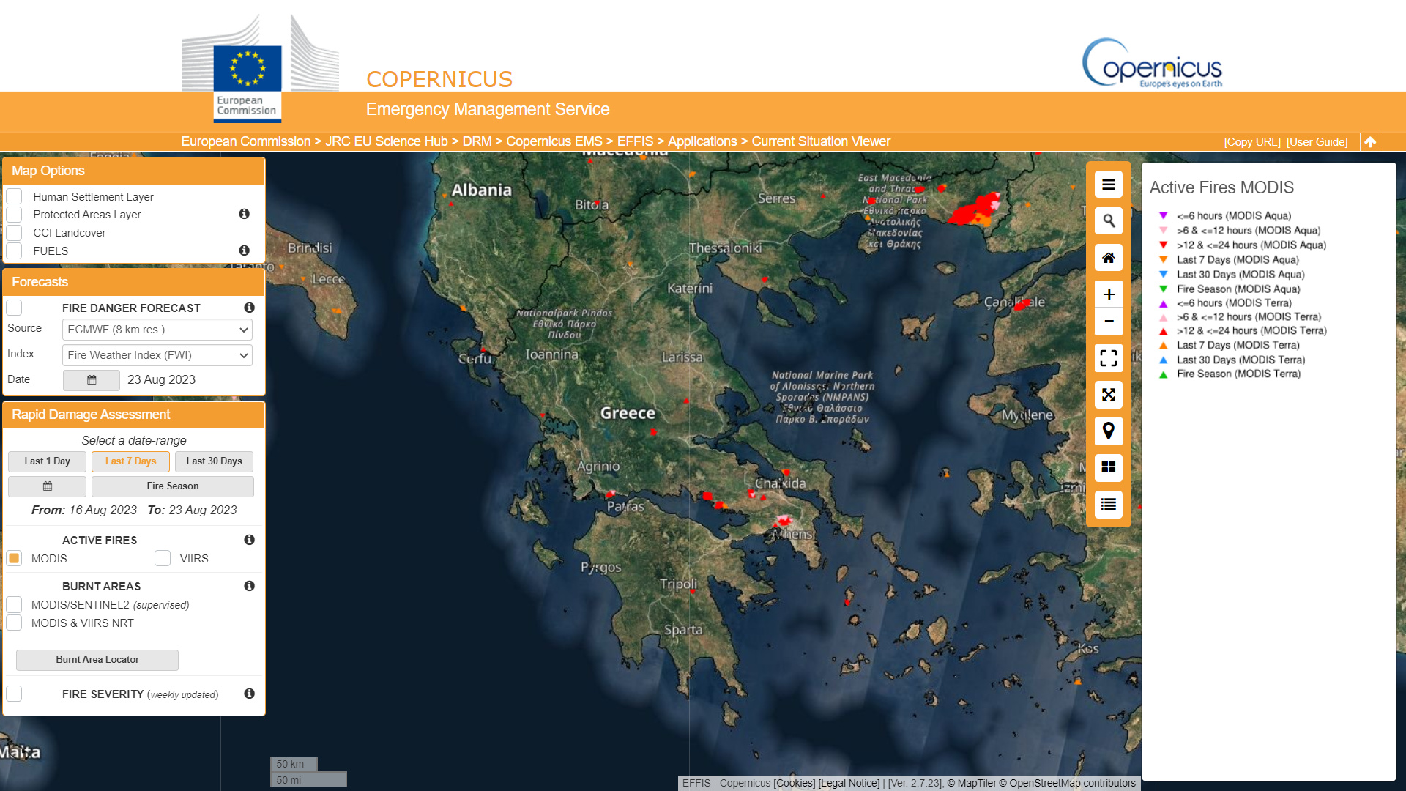Click the Burnt Area Locator button
Viewport: 1406px width, 791px height.
click(x=97, y=660)
